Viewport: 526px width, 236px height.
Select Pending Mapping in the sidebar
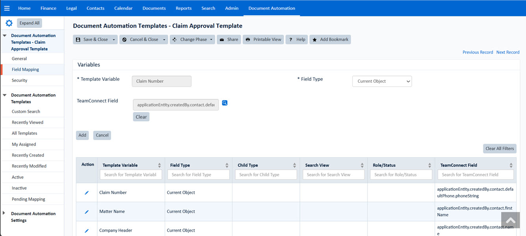pyautogui.click(x=28, y=199)
